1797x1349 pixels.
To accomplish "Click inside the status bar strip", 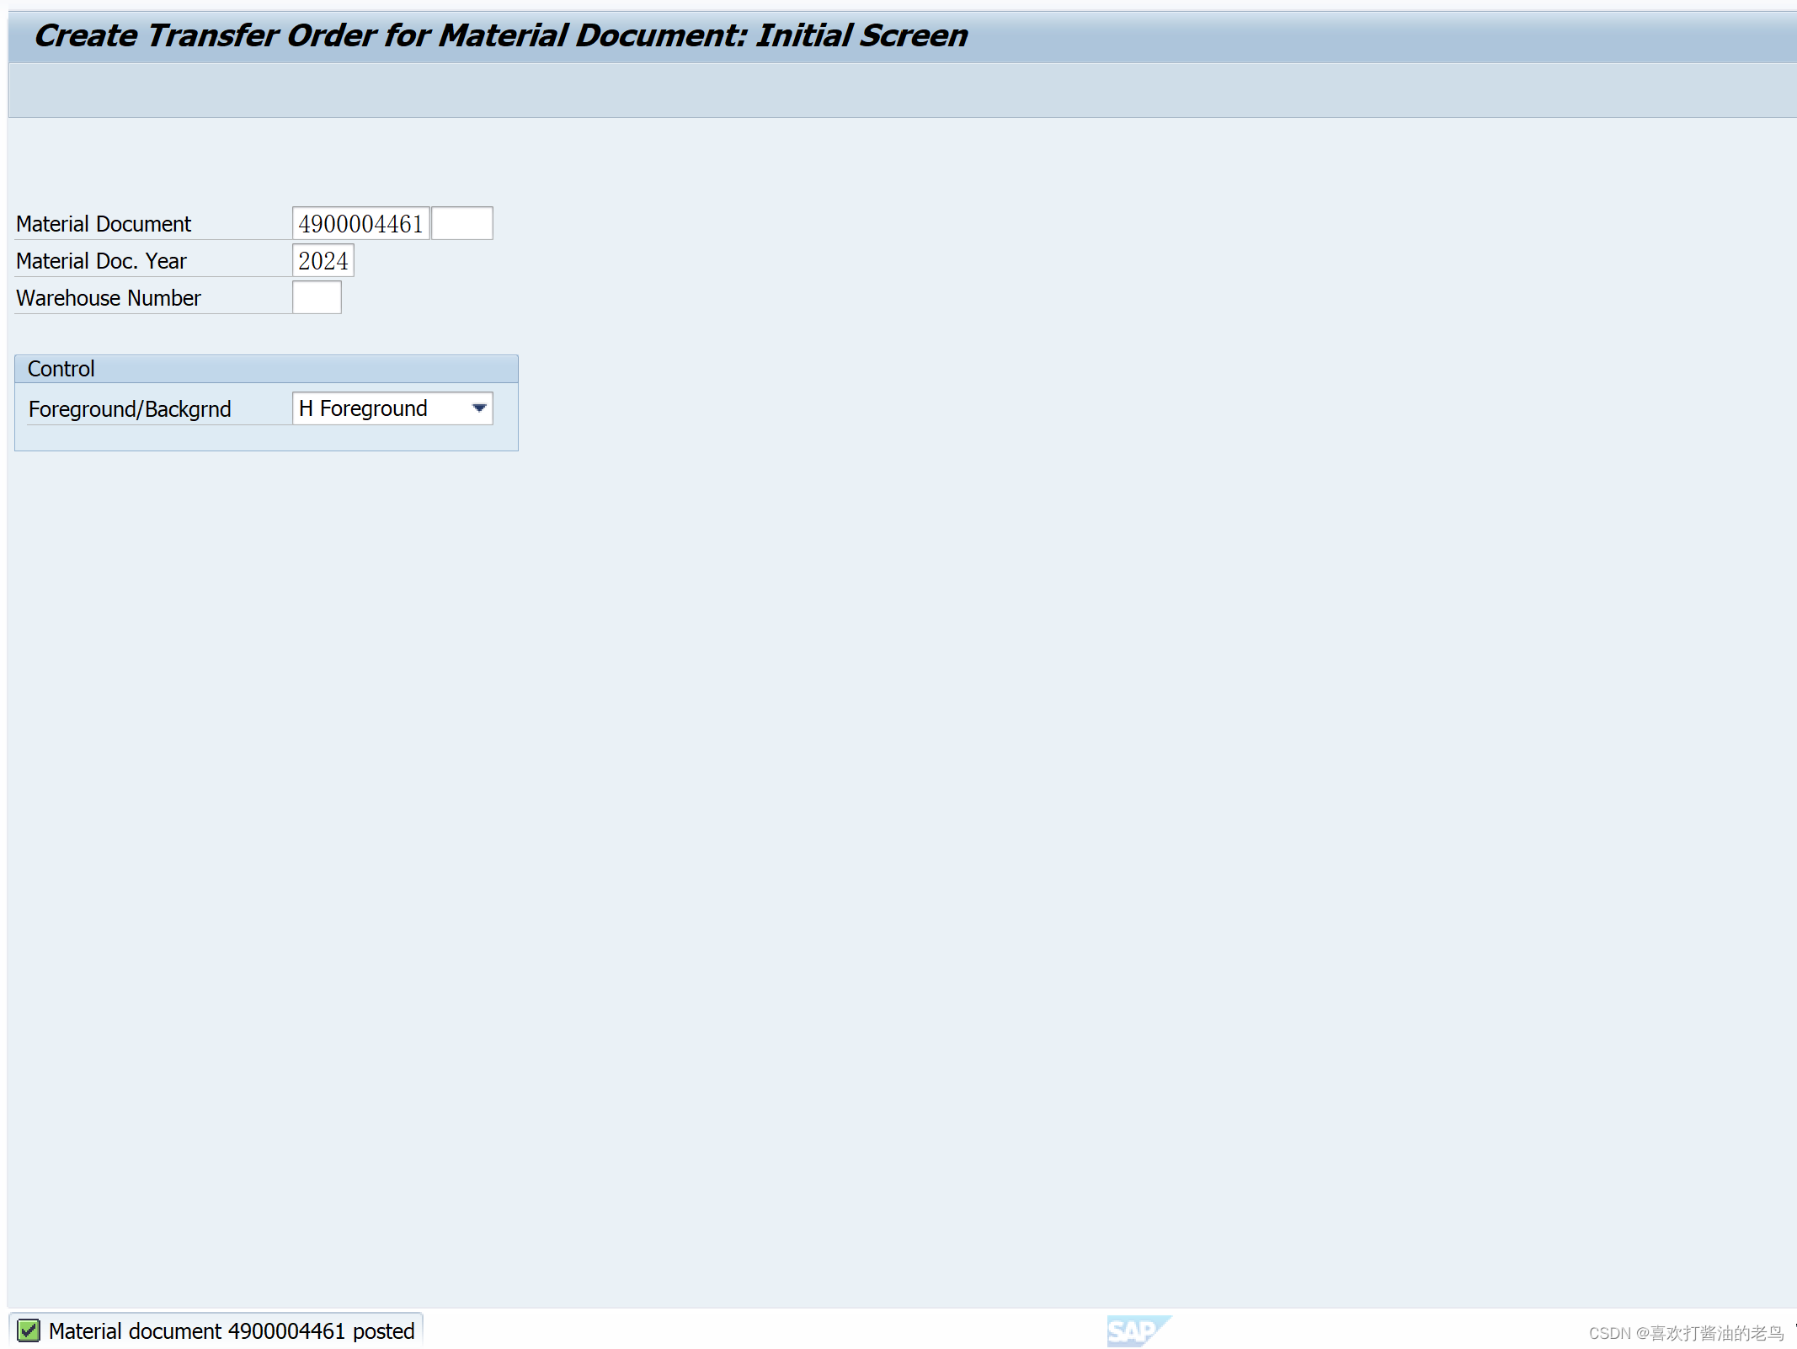I will [758, 1330].
